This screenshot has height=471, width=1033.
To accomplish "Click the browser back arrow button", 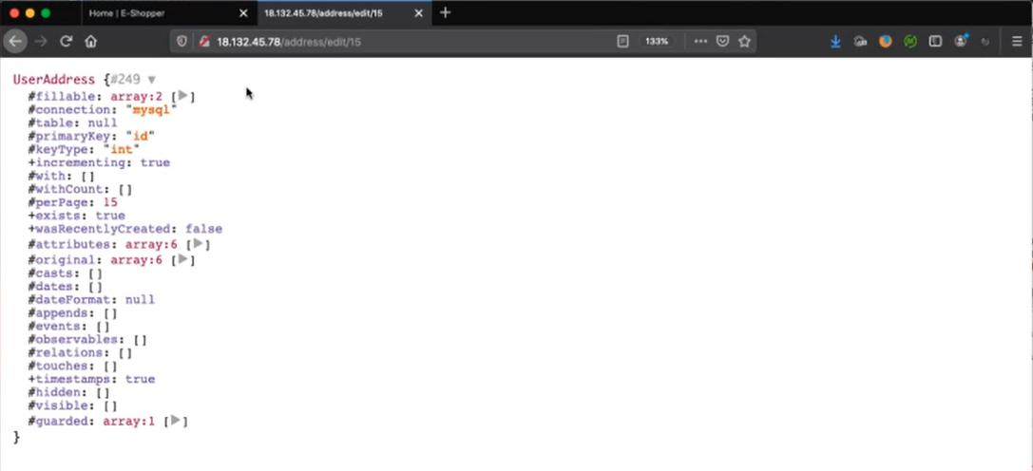I will 15,41.
